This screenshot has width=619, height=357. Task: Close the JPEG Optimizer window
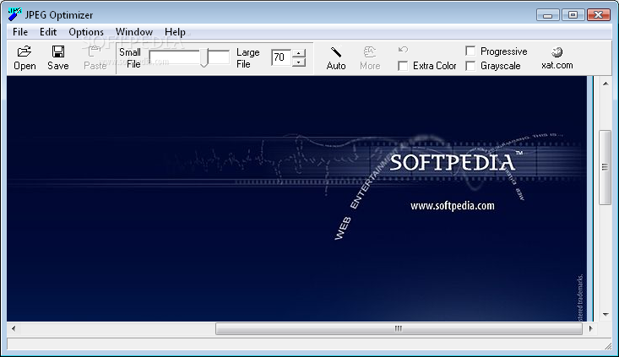tap(599, 15)
